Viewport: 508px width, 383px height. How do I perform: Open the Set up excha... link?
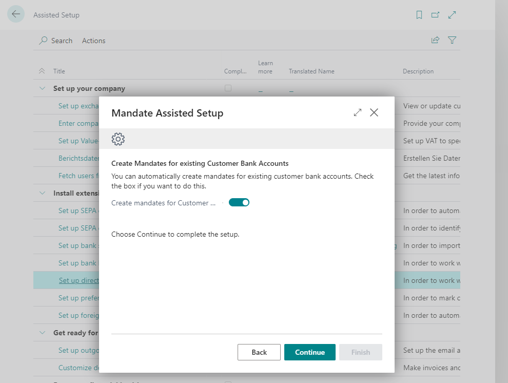point(79,106)
